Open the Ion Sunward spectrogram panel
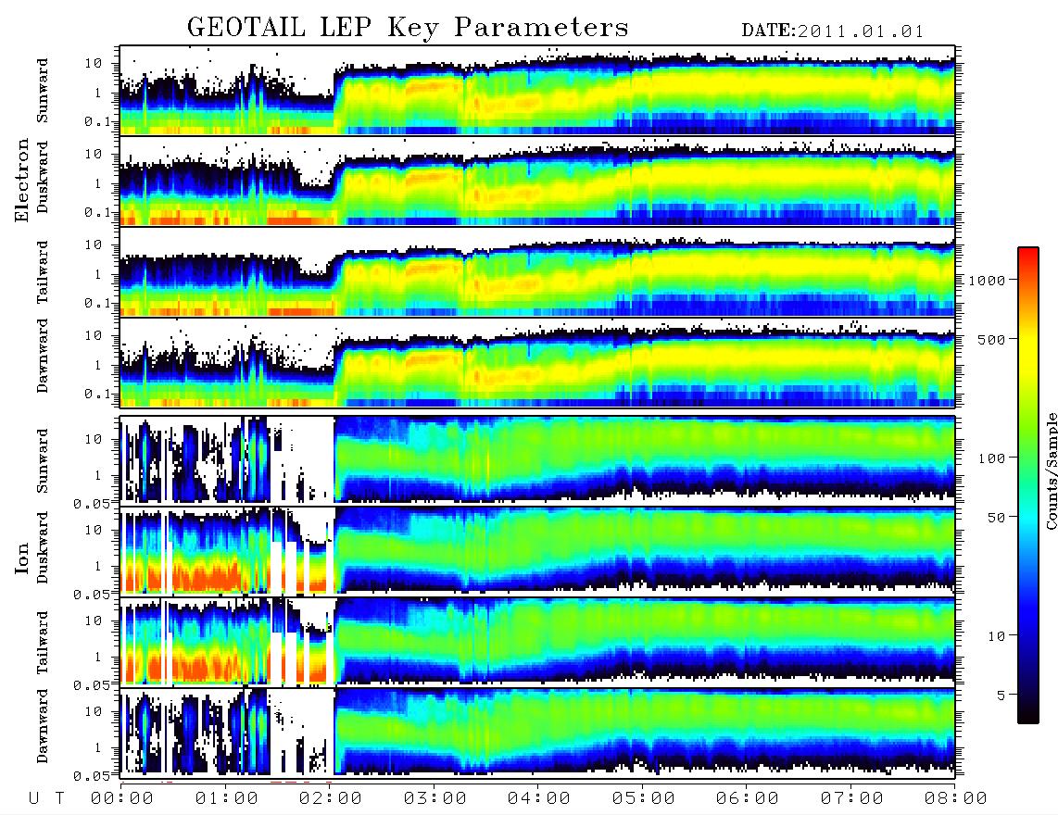The height and width of the screenshot is (815, 1058). (x=537, y=460)
